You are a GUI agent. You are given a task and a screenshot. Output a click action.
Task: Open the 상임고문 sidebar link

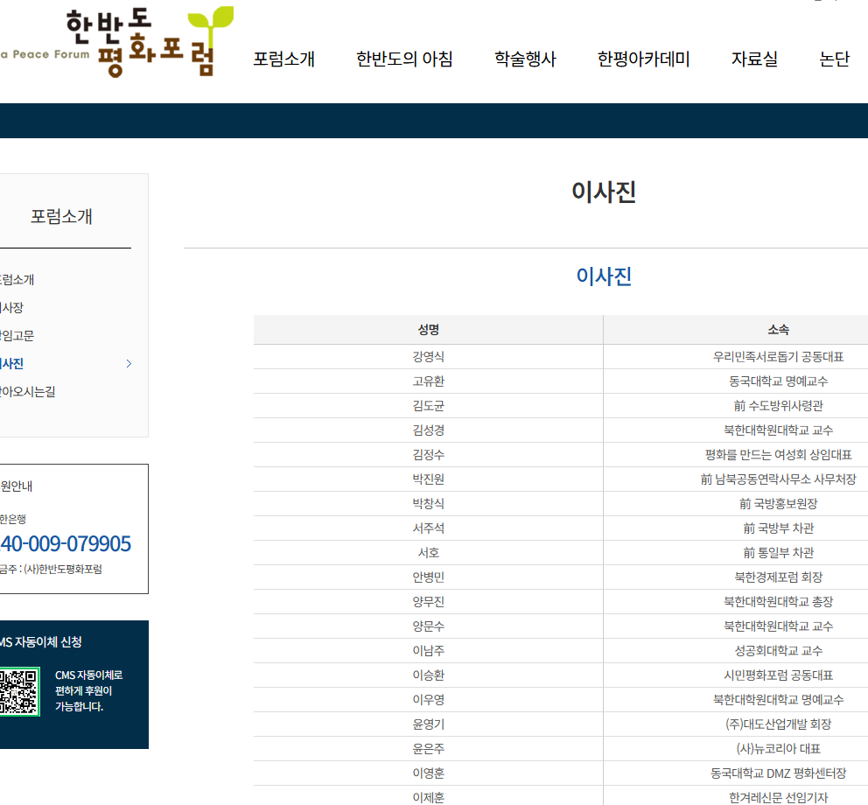16,336
